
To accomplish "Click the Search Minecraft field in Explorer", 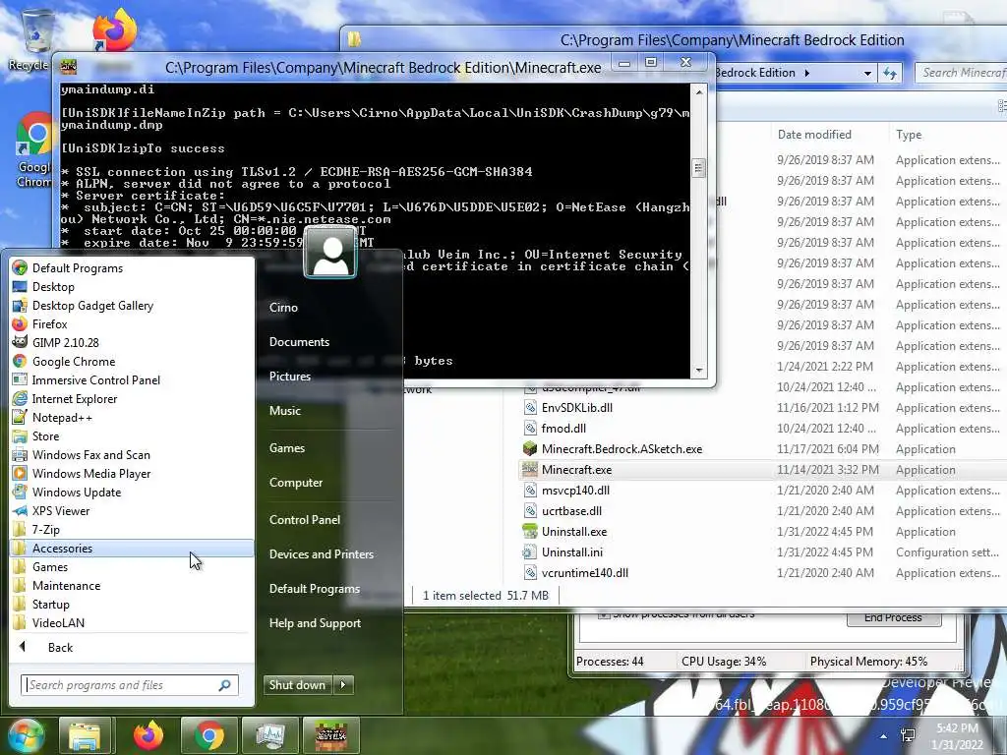I will [961, 73].
